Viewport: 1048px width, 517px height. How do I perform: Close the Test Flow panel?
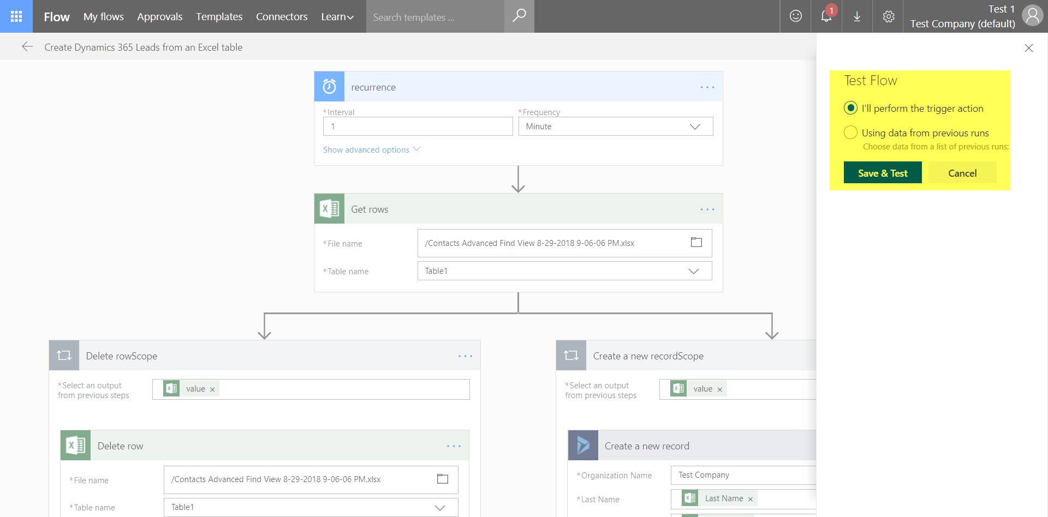pyautogui.click(x=1029, y=48)
